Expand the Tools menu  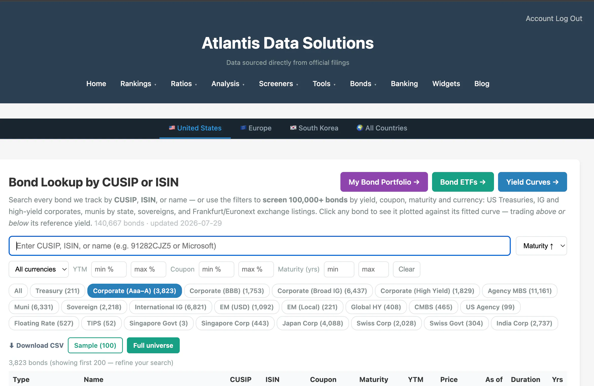point(324,84)
